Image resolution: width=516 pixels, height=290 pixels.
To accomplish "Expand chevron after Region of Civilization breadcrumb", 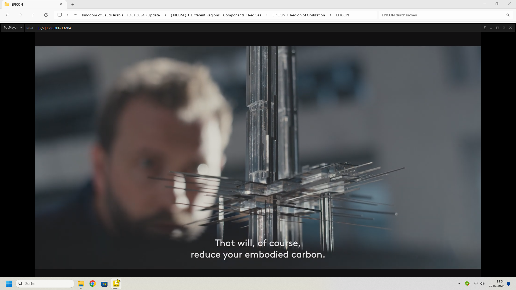I will pos(331,15).
